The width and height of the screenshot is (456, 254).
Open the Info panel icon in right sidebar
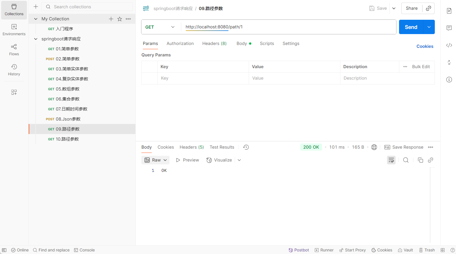(x=449, y=80)
